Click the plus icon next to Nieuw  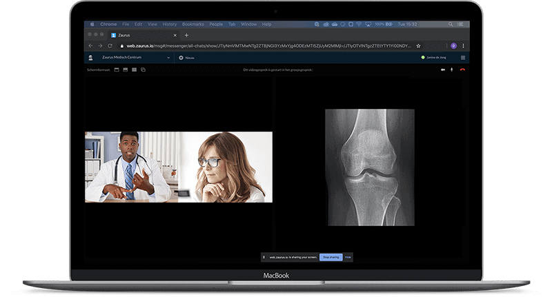pyautogui.click(x=181, y=58)
